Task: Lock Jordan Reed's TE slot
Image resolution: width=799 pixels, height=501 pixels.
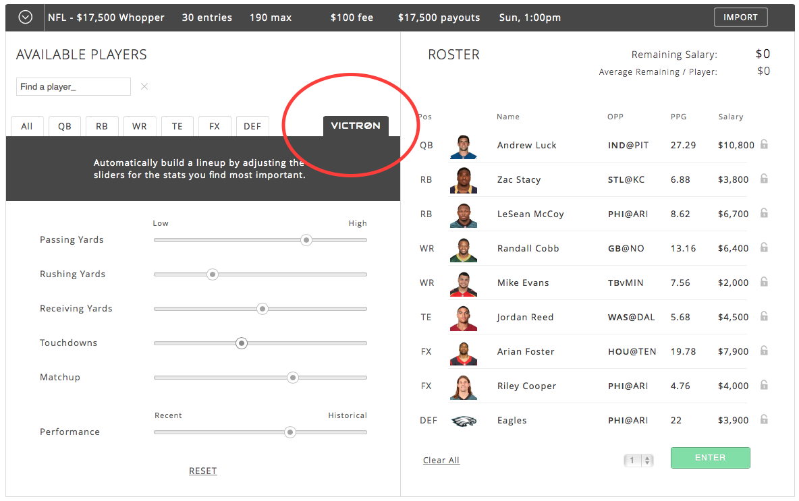Action: 763,316
